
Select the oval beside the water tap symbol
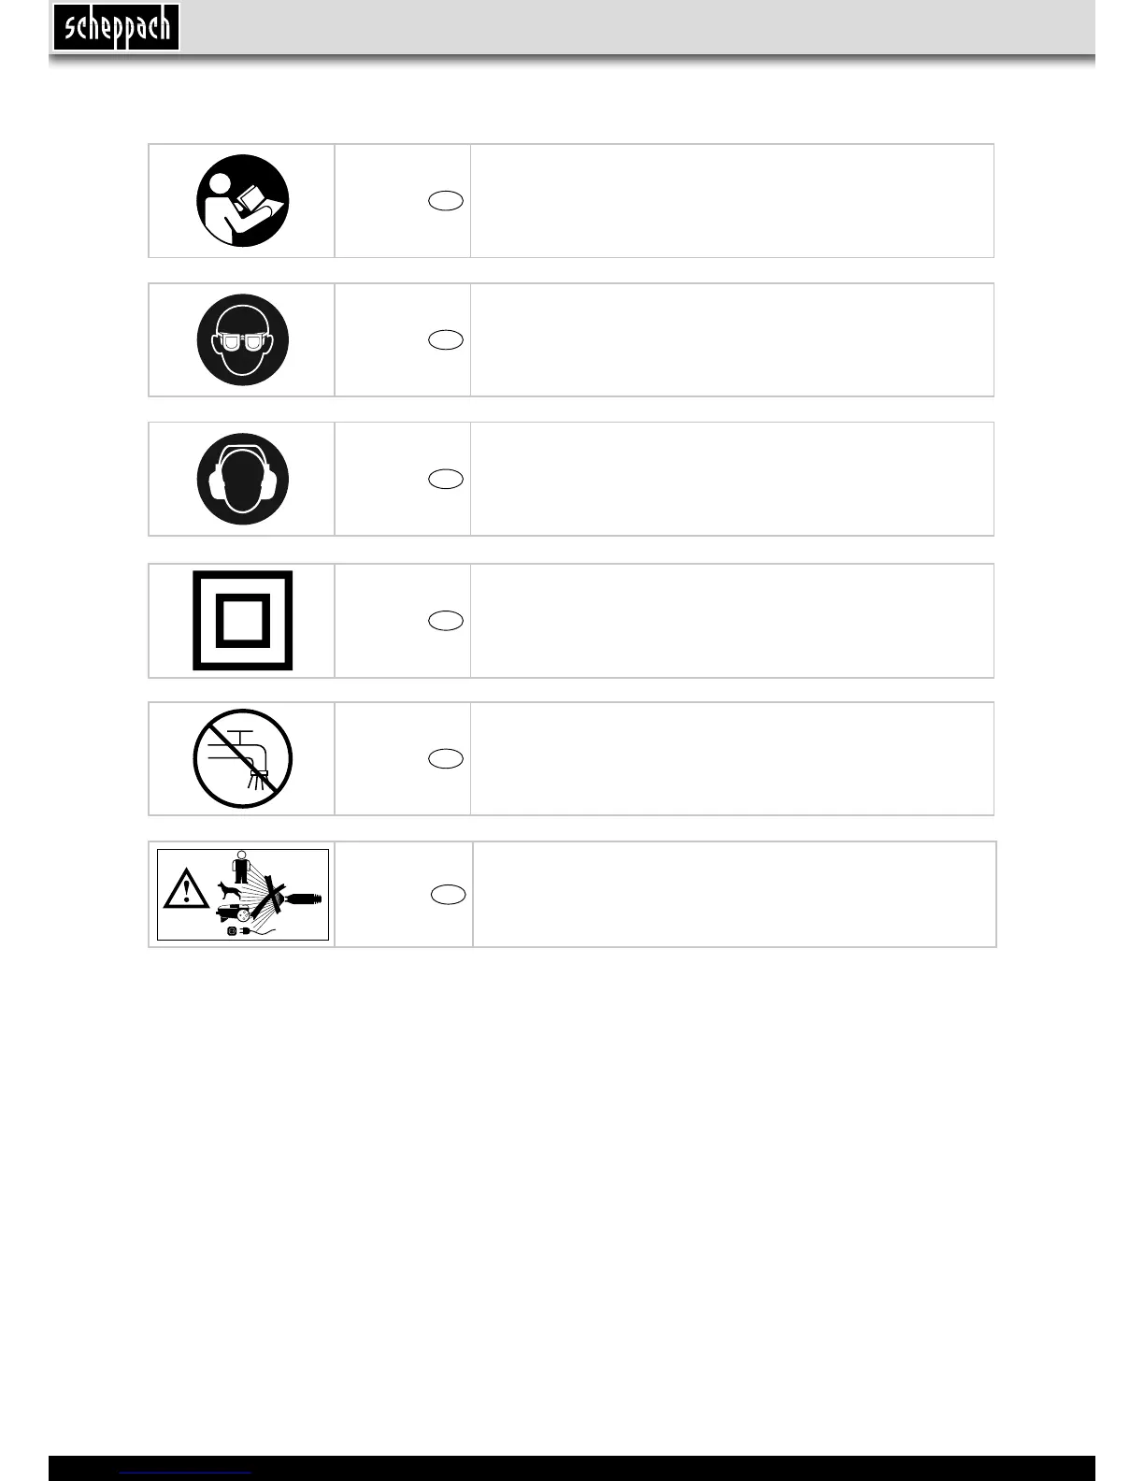[x=446, y=759]
